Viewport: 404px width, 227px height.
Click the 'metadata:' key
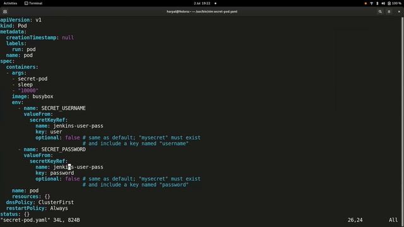pos(13,32)
